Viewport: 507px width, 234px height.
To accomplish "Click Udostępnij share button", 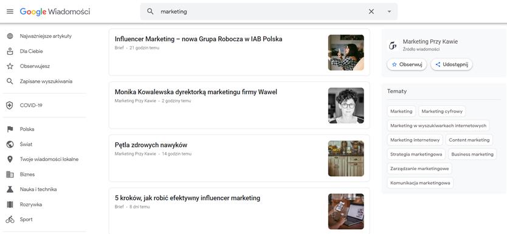I will pyautogui.click(x=452, y=64).
